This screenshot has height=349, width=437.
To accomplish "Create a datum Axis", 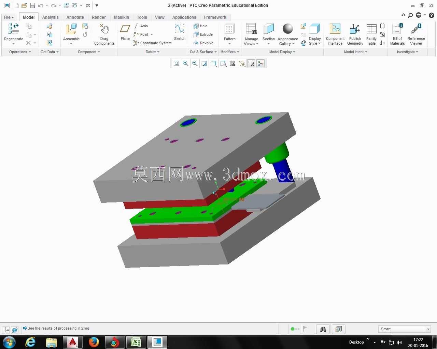I will [141, 26].
